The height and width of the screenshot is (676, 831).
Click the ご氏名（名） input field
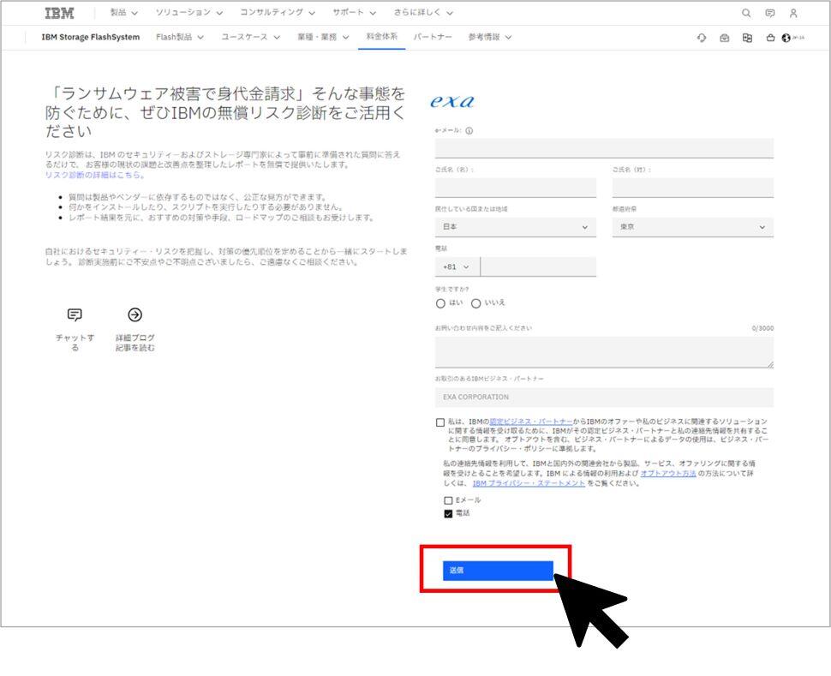click(515, 188)
